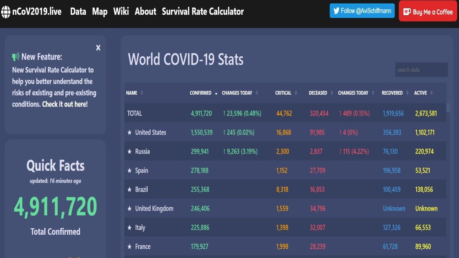Sort table by Confirmed column arrow
This screenshot has width=459, height=258.
[x=216, y=94]
